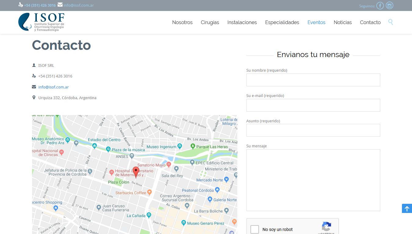Click the Hospital Universitario de Maternidad label
This screenshot has height=234, width=412.
coord(134,173)
